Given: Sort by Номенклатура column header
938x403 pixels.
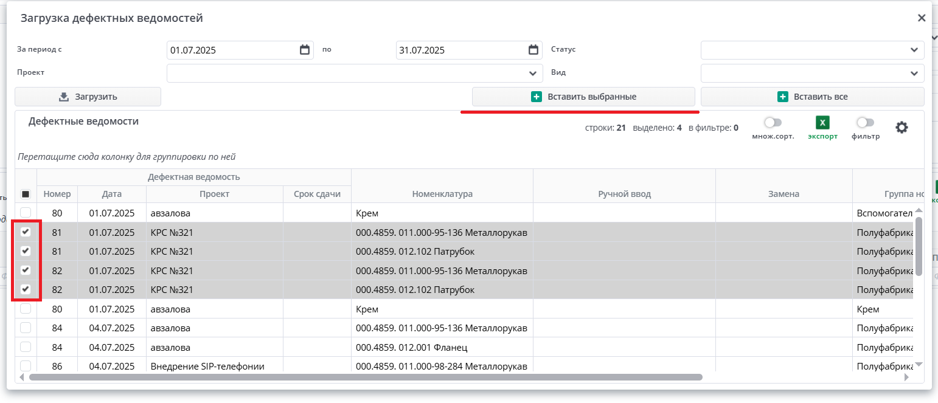Looking at the screenshot, I should coord(442,194).
